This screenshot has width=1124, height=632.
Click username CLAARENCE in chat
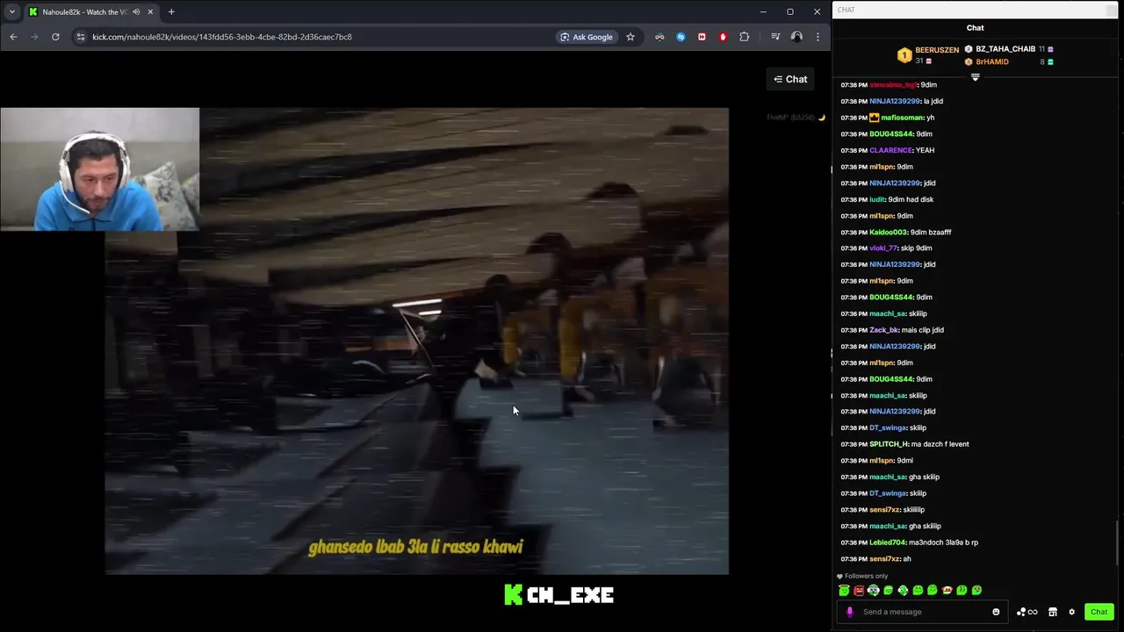[890, 150]
